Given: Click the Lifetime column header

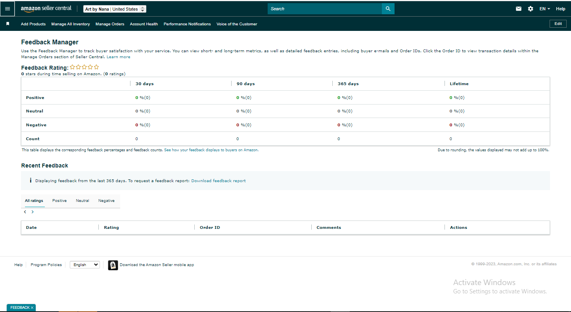Looking at the screenshot, I should (459, 84).
